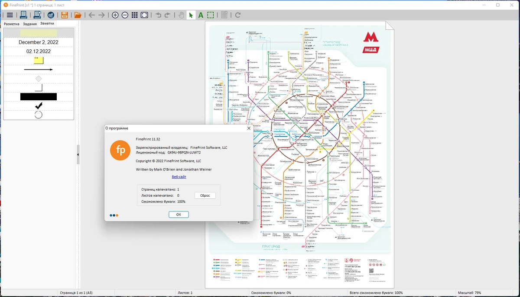The image size is (520, 297).
Task: Click the Сброс button in dialog
Action: tap(205, 195)
